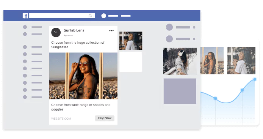Click the Facebook logo icon

pyautogui.click(x=25, y=16)
